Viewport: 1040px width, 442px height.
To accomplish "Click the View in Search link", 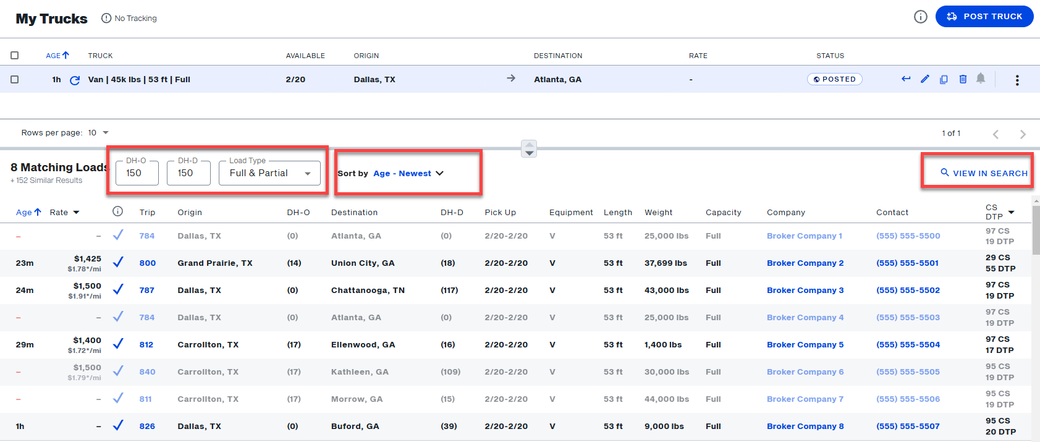I will coord(984,173).
